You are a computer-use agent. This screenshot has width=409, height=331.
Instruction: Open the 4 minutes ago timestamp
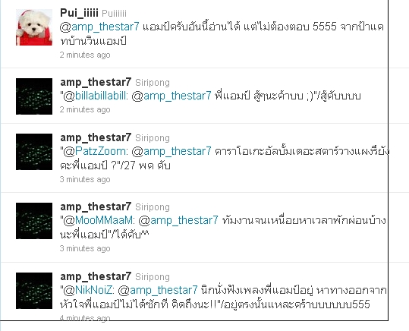coord(85,318)
